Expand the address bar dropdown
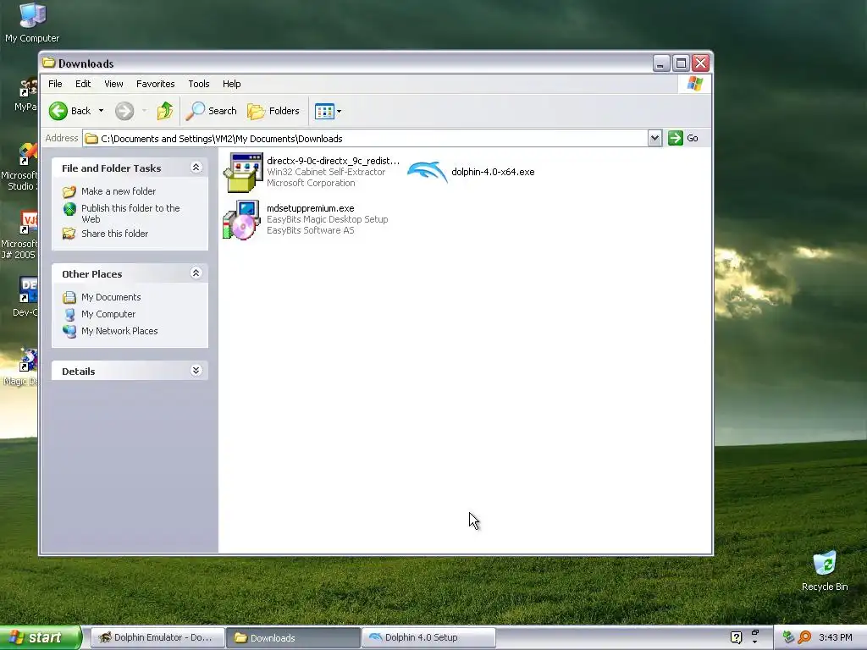867x650 pixels. (654, 138)
